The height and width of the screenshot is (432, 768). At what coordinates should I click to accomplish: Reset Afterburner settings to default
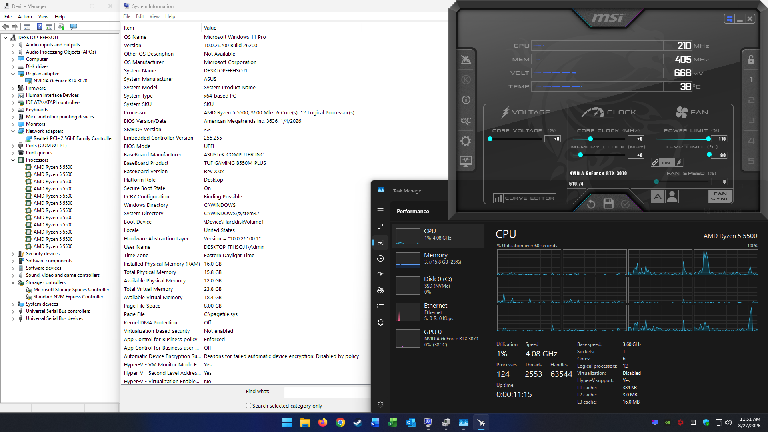coord(591,204)
